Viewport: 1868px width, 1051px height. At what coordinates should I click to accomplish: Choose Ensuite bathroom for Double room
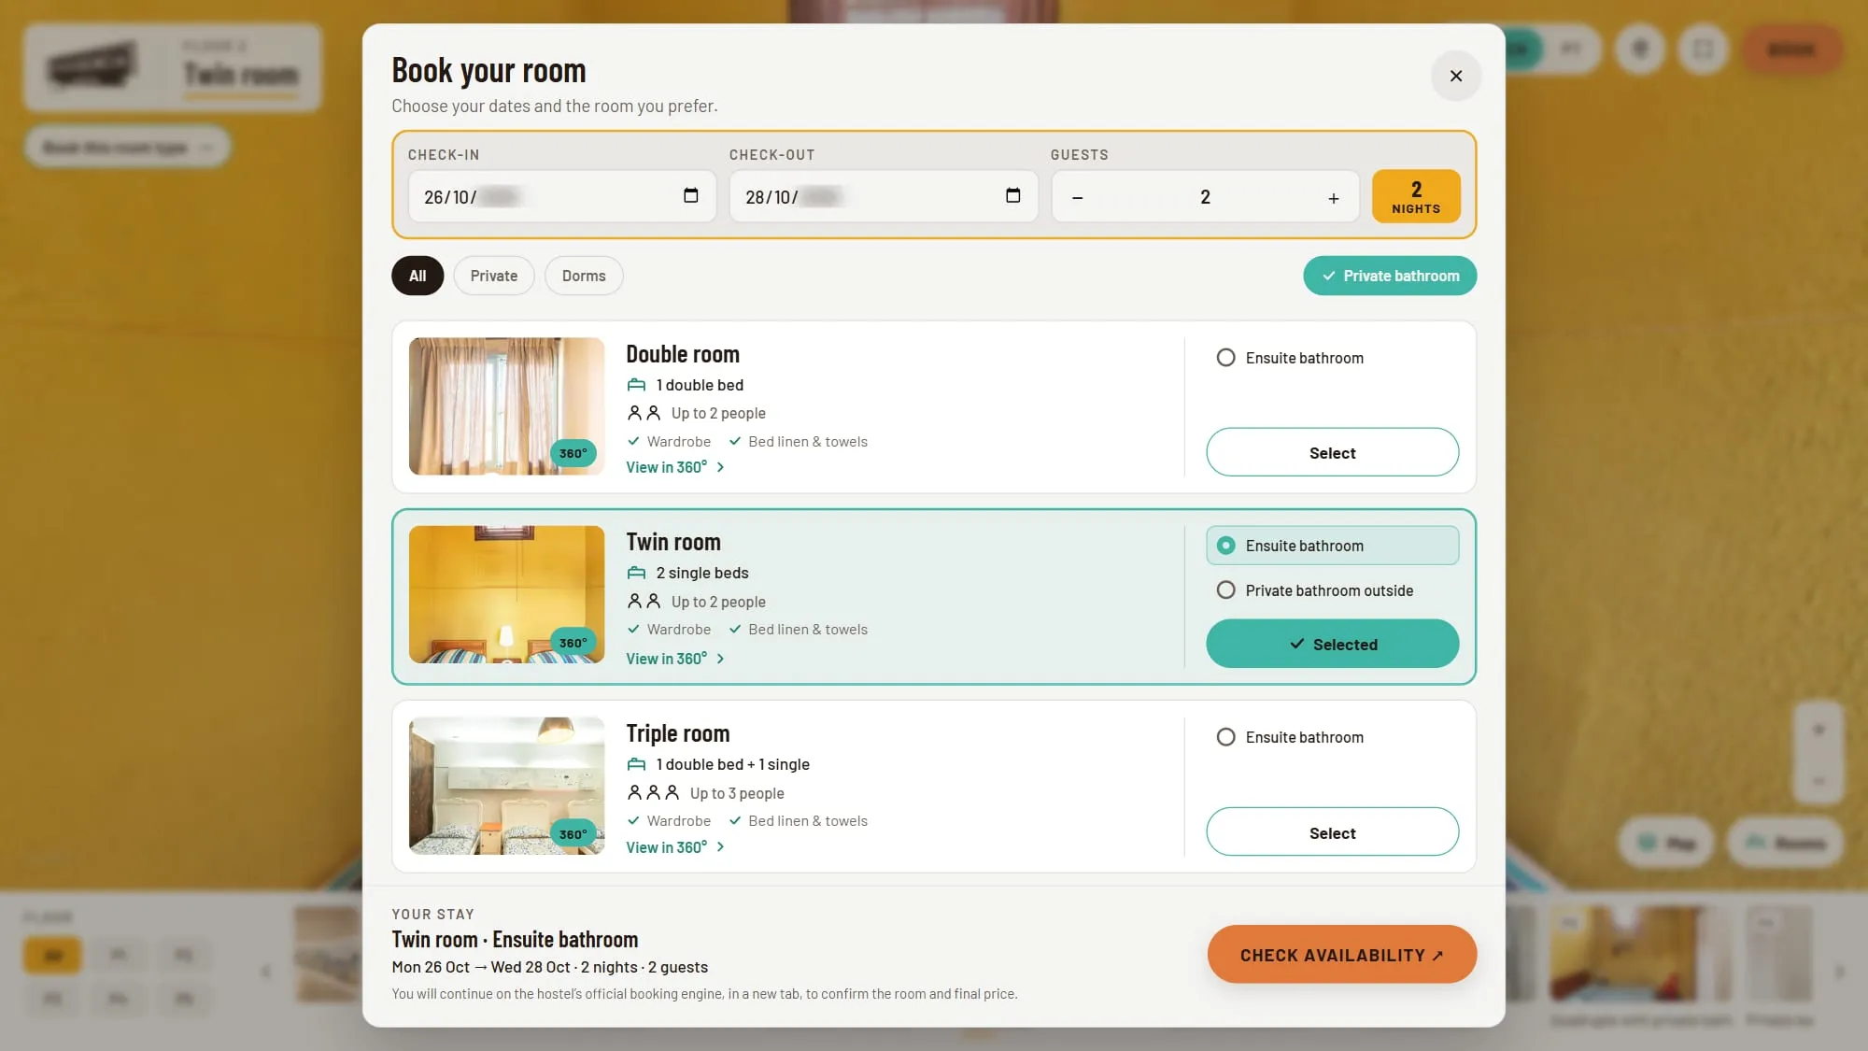(1290, 358)
